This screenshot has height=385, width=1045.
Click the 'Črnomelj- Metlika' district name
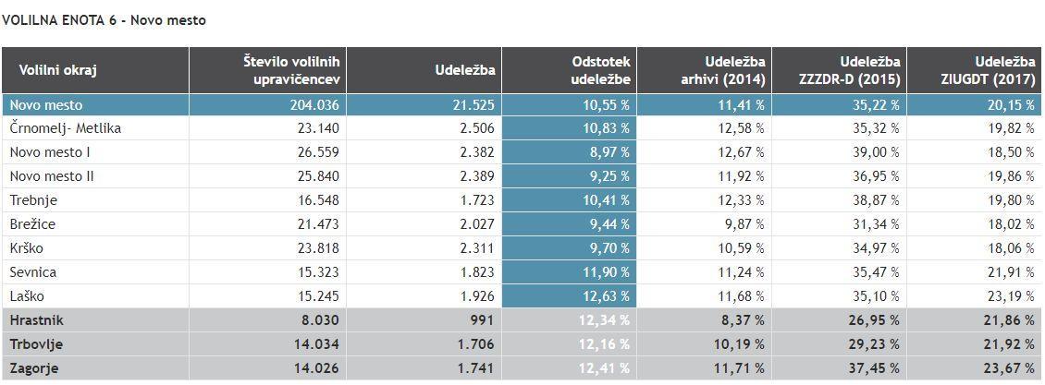click(65, 128)
